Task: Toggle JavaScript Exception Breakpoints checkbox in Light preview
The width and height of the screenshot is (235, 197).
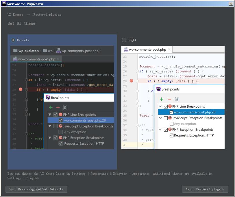Action: pyautogui.click(x=166, y=118)
